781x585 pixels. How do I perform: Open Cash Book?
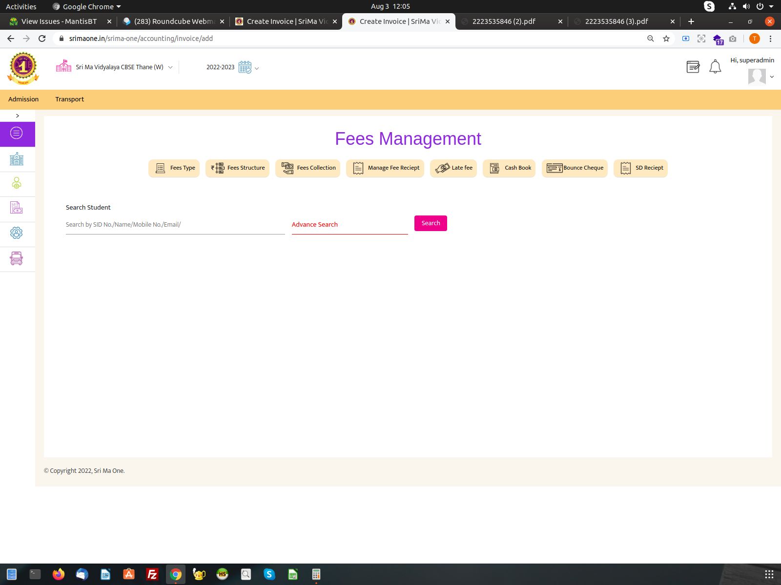pyautogui.click(x=509, y=168)
